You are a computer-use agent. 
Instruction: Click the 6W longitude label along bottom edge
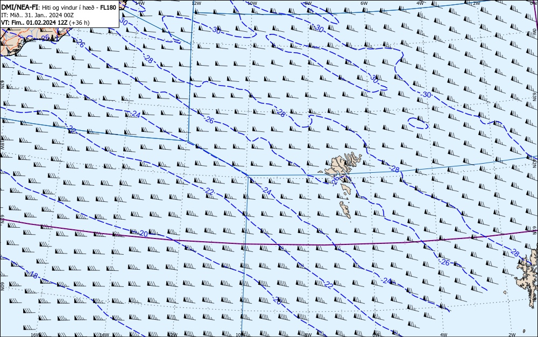(376, 335)
